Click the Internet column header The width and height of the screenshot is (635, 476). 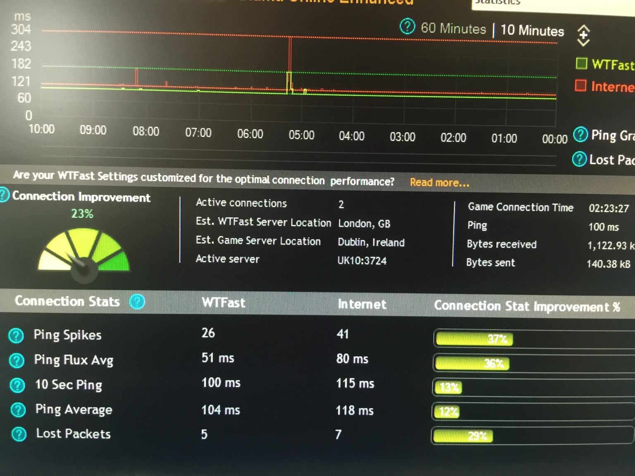(362, 304)
